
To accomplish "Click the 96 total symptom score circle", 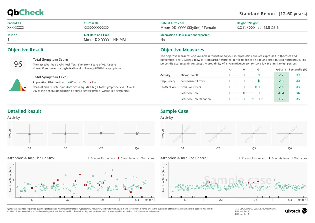I will (x=18, y=64).
